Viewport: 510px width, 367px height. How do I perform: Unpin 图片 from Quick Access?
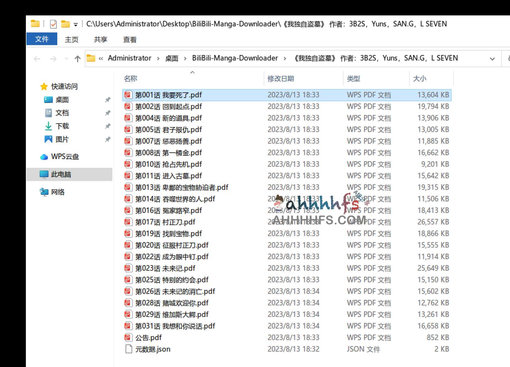[x=108, y=139]
